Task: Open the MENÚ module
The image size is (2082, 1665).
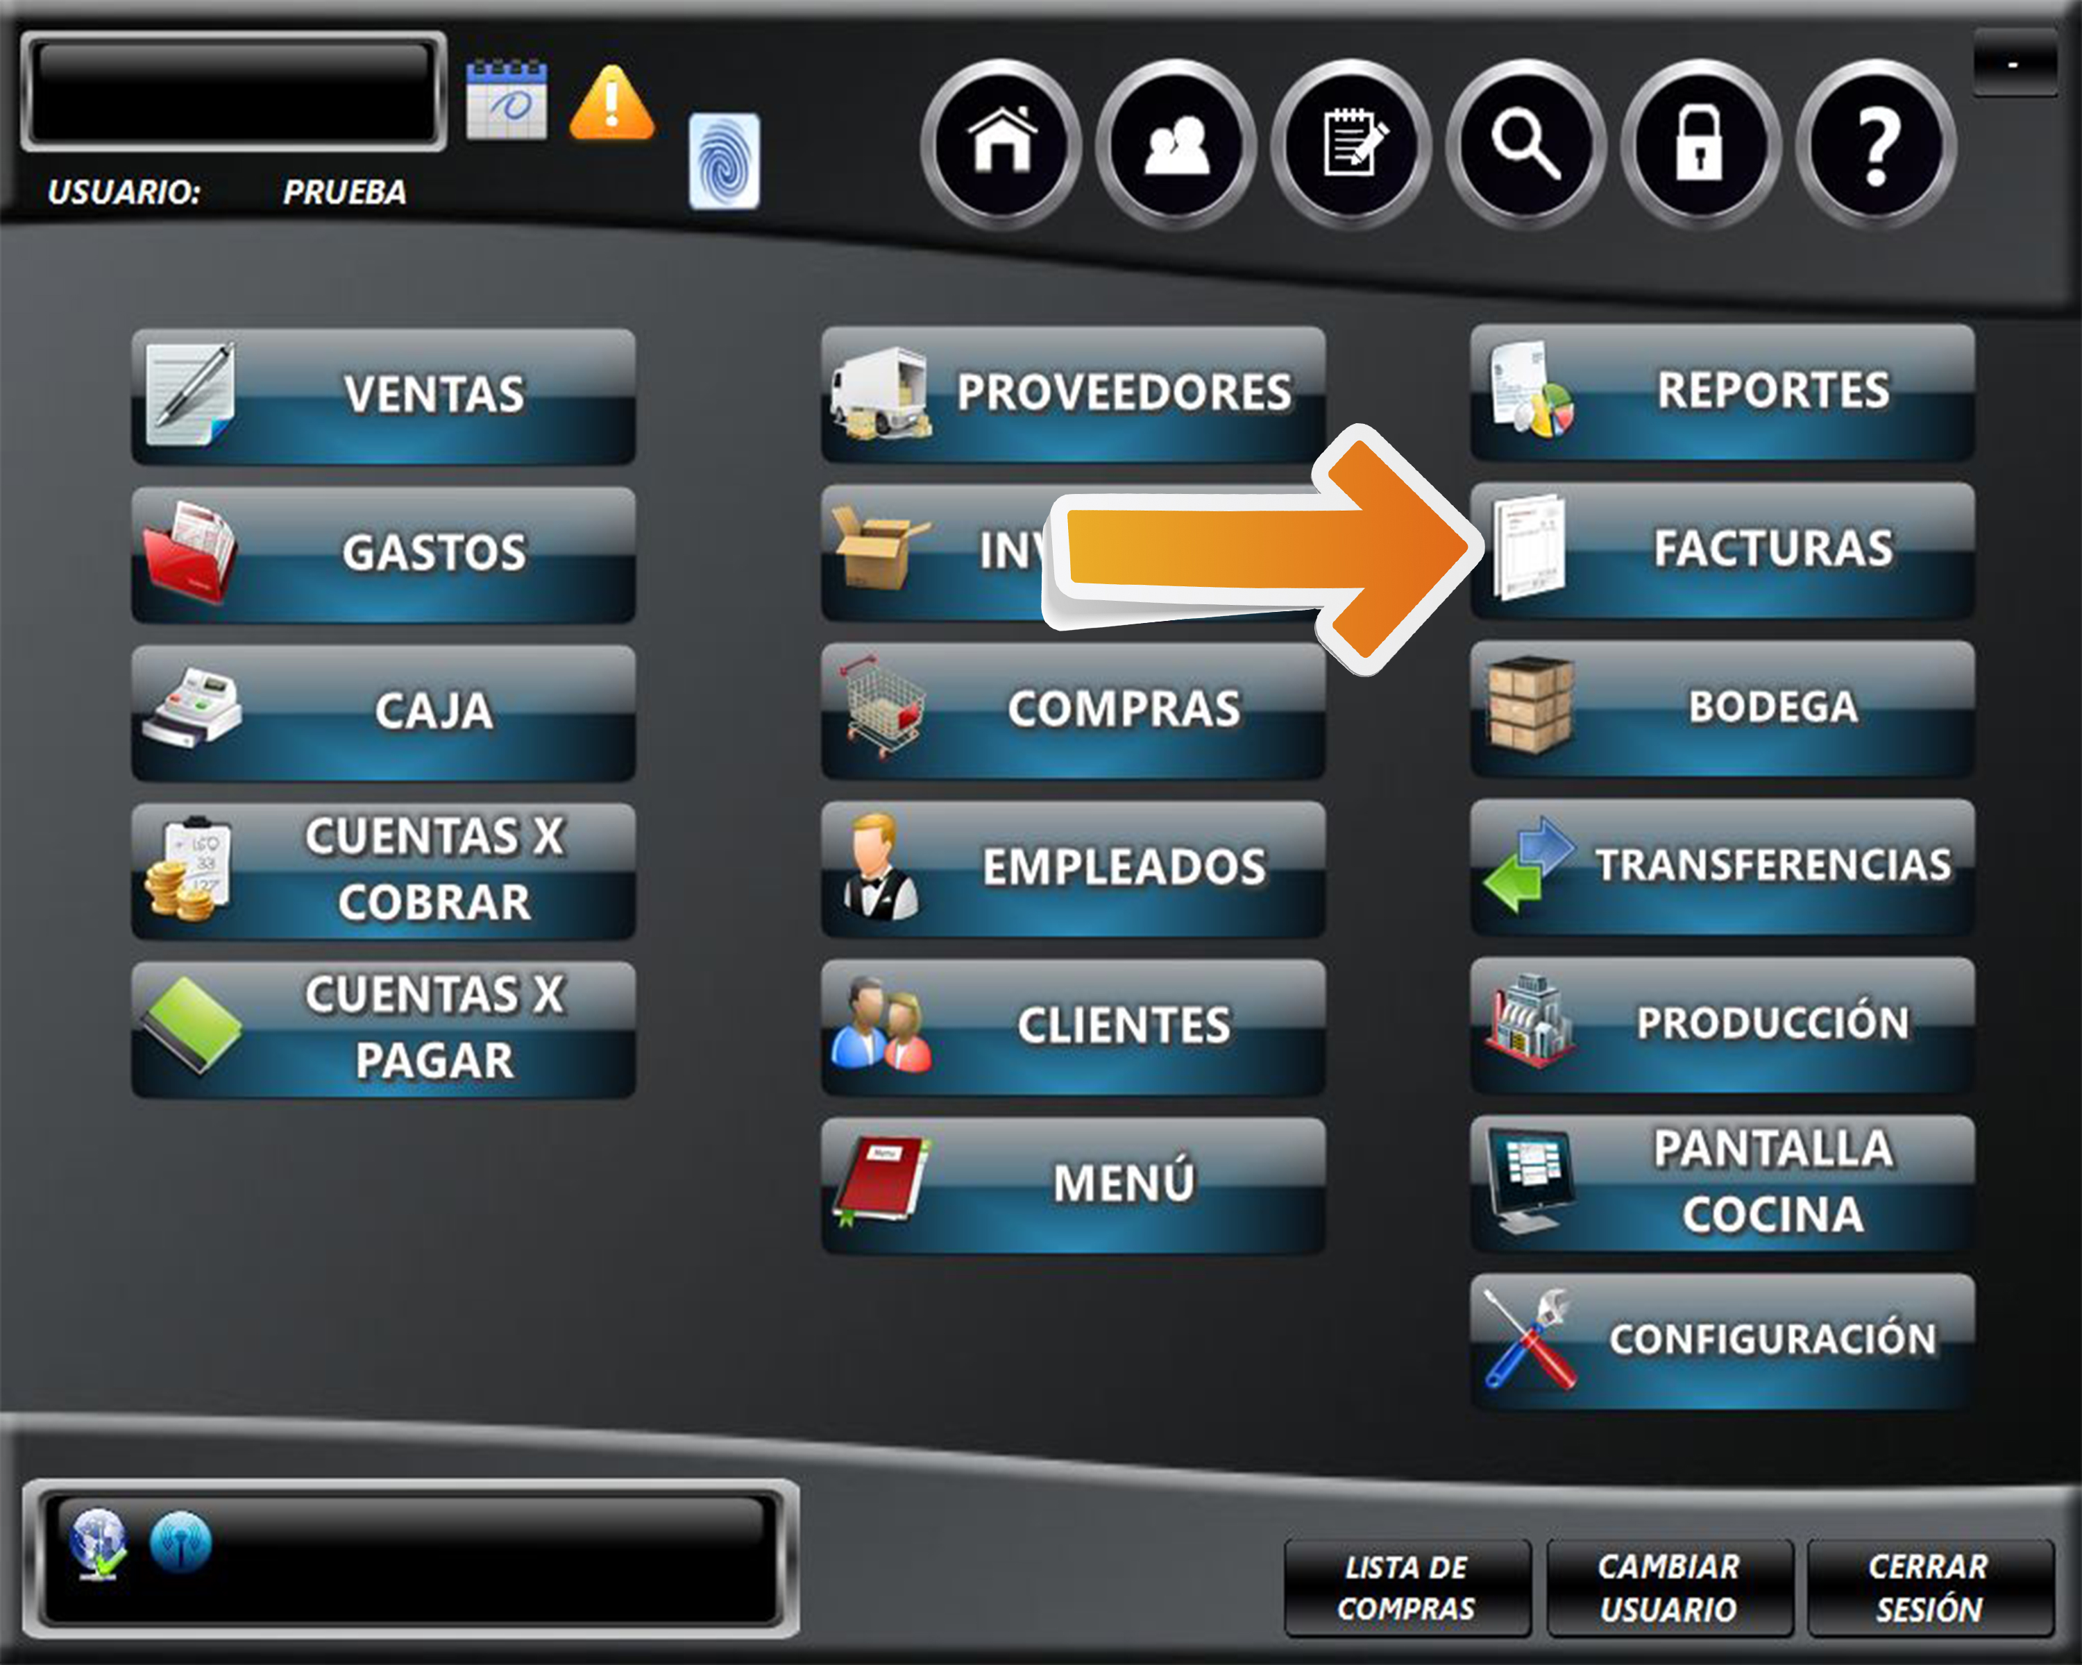Action: coord(1073,1186)
